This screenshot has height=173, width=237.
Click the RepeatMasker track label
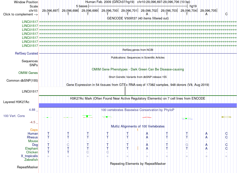point(27,167)
